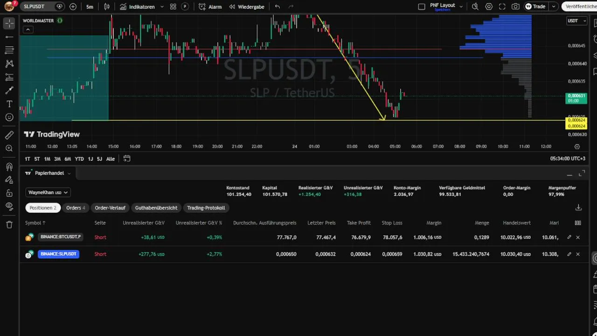Viewport: 597px width, 336px height.
Task: Open the Guthabenübersicht tab
Action: tap(156, 208)
